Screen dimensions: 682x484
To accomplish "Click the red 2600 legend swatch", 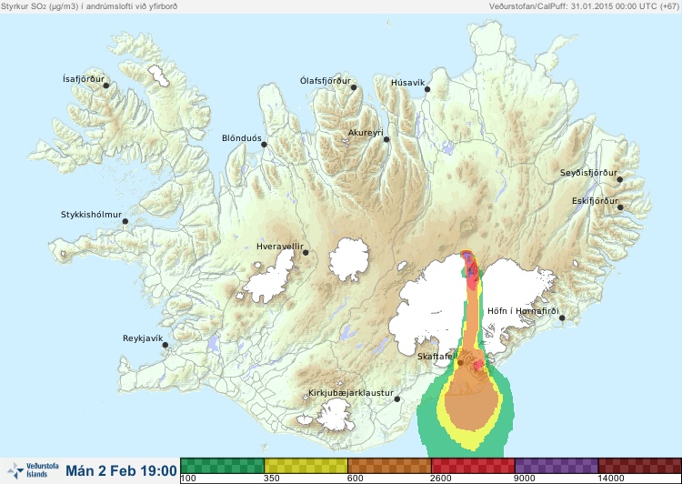I will click(473, 466).
